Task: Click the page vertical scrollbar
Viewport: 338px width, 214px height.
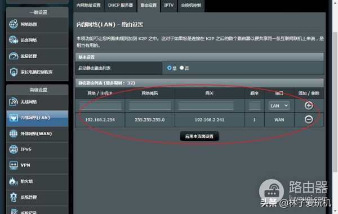Action: (335, 102)
